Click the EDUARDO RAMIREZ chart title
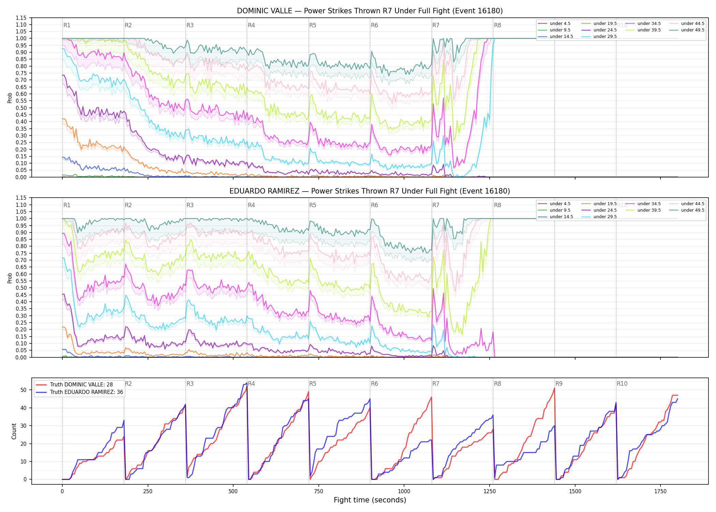716x512 pixels. click(370, 191)
